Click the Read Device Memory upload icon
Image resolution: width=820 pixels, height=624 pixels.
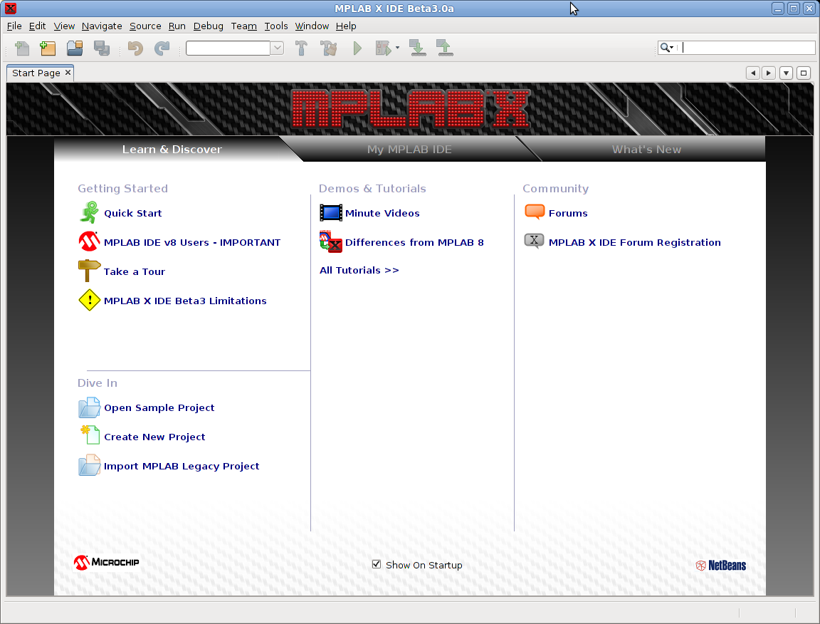[444, 48]
